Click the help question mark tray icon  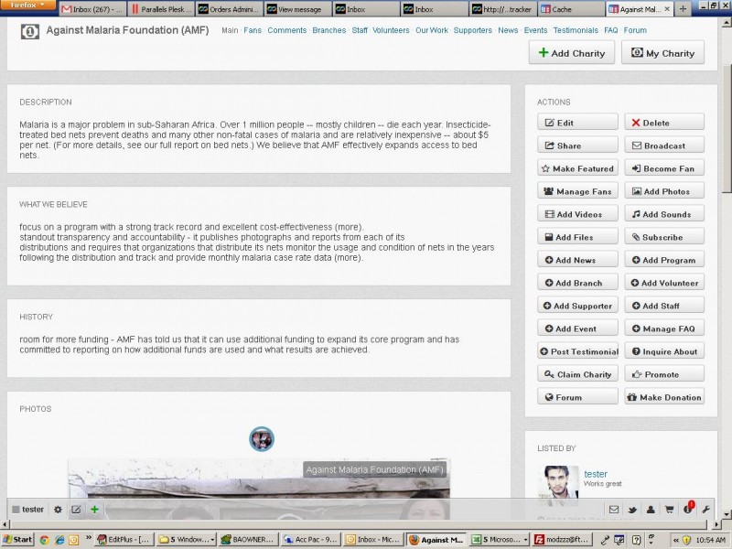636,540
